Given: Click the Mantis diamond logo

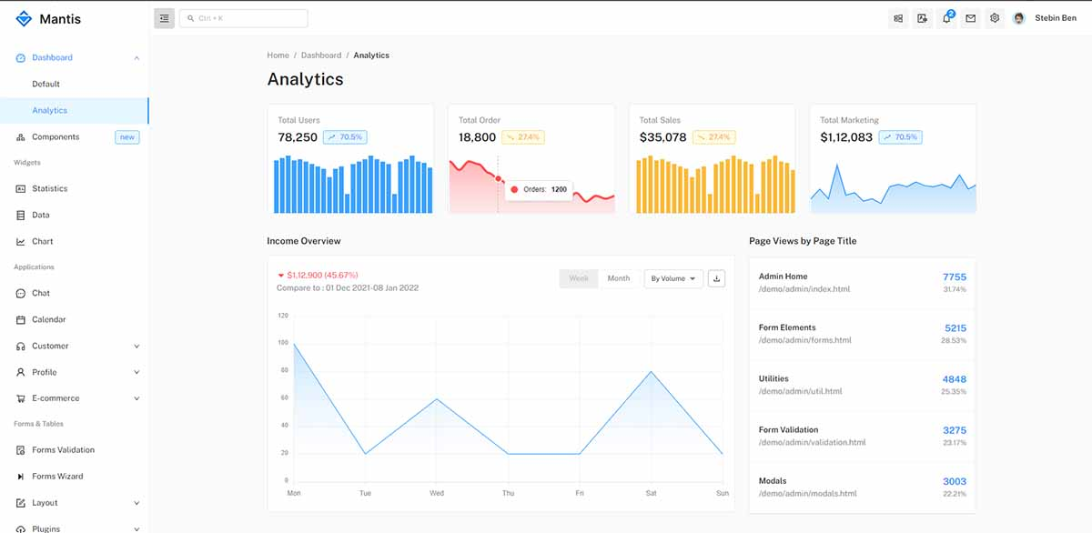Looking at the screenshot, I should point(24,17).
